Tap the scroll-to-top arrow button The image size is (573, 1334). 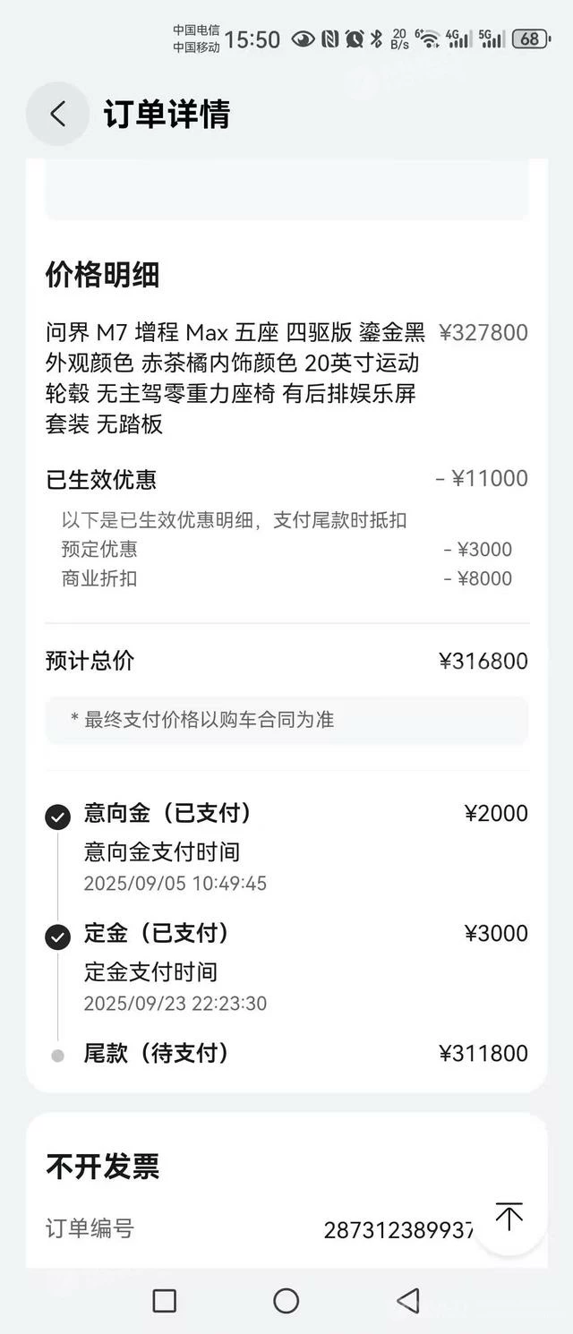(509, 1217)
